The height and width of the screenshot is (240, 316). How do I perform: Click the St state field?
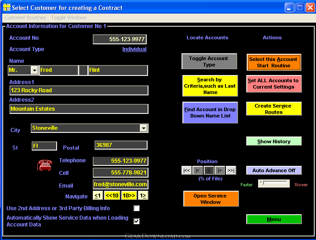pyautogui.click(x=44, y=146)
